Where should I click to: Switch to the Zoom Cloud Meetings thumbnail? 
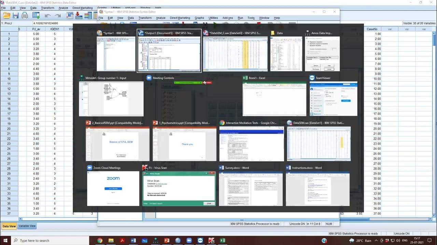[x=113, y=189]
